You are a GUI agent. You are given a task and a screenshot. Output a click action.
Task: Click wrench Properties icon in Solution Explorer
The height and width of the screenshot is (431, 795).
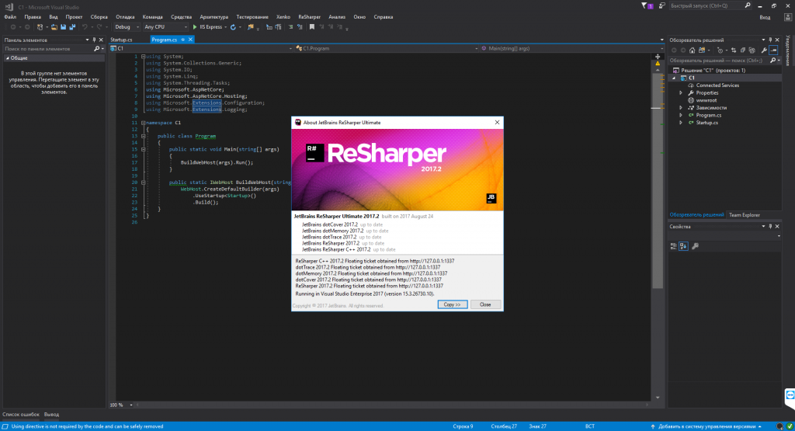(x=764, y=50)
